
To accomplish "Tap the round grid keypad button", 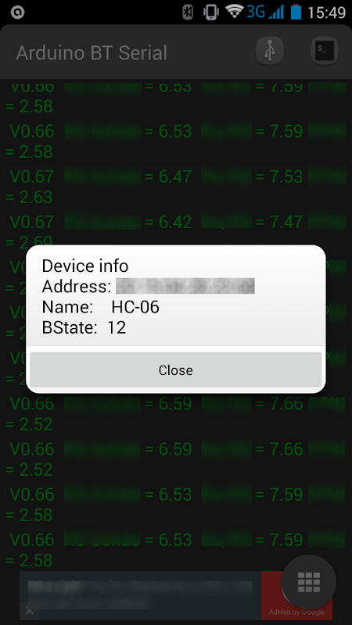I will pyautogui.click(x=309, y=582).
